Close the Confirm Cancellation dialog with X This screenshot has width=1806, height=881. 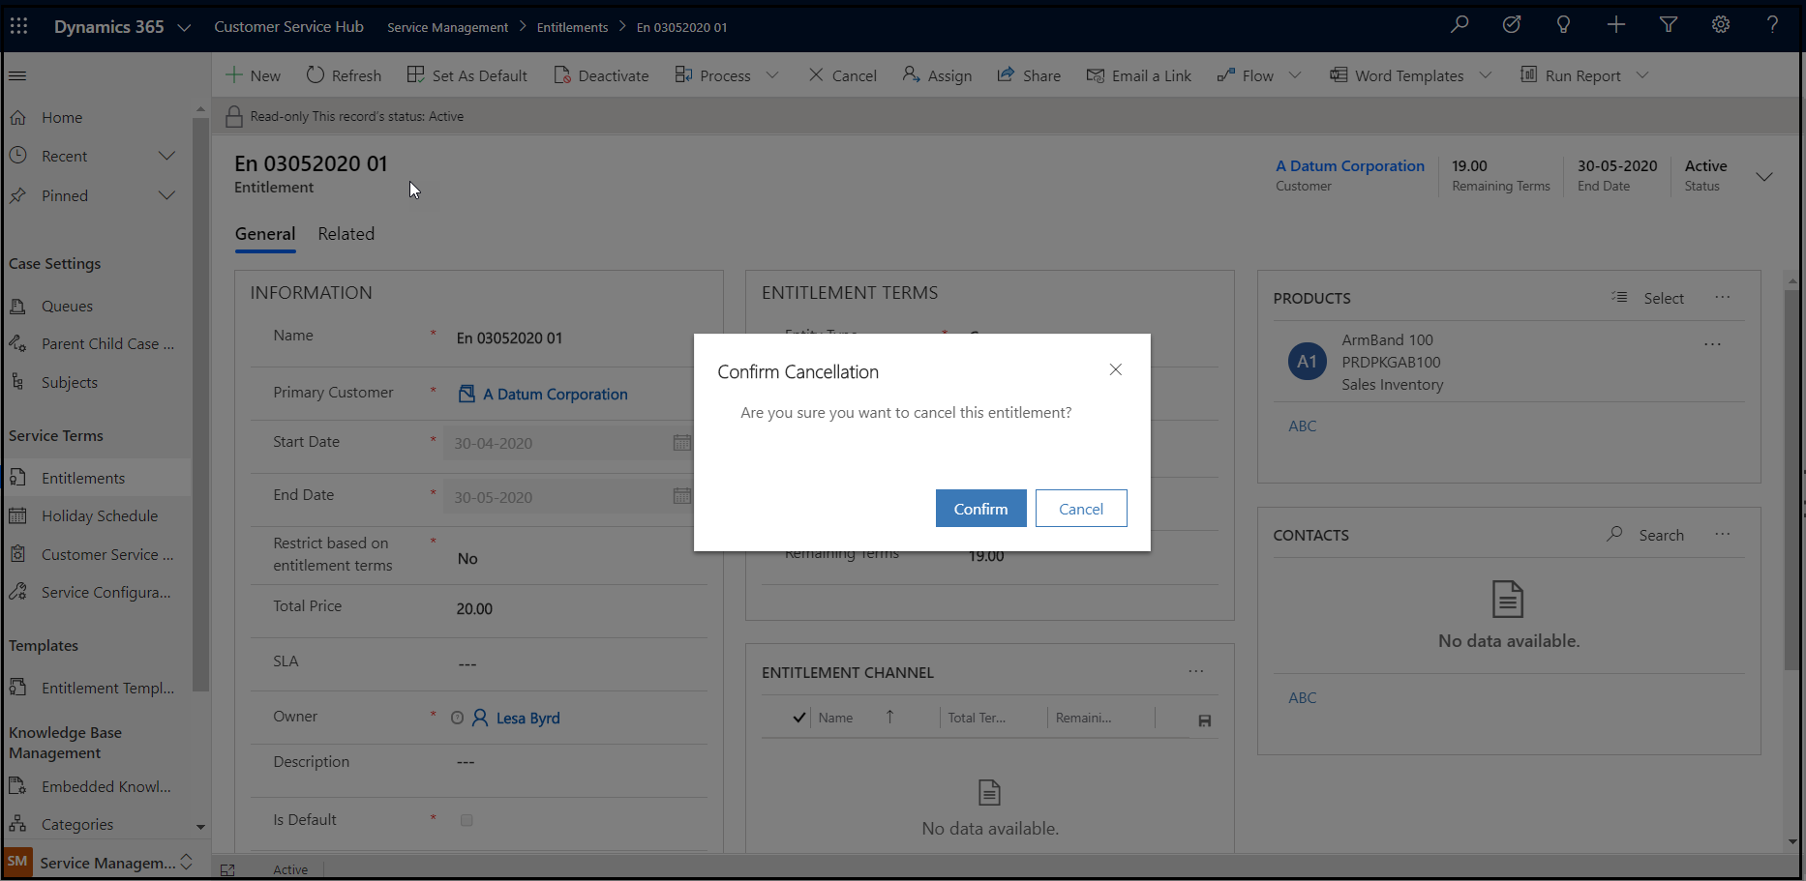point(1116,369)
